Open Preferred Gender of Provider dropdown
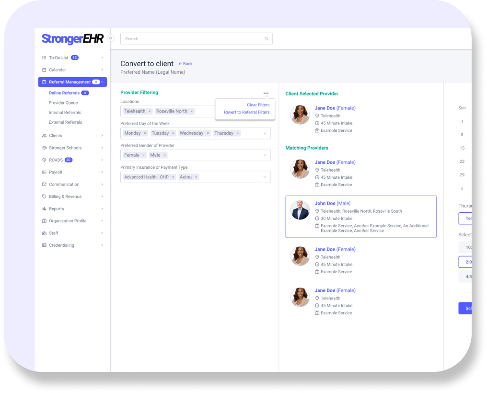Image resolution: width=487 pixels, height=393 pixels. point(265,155)
